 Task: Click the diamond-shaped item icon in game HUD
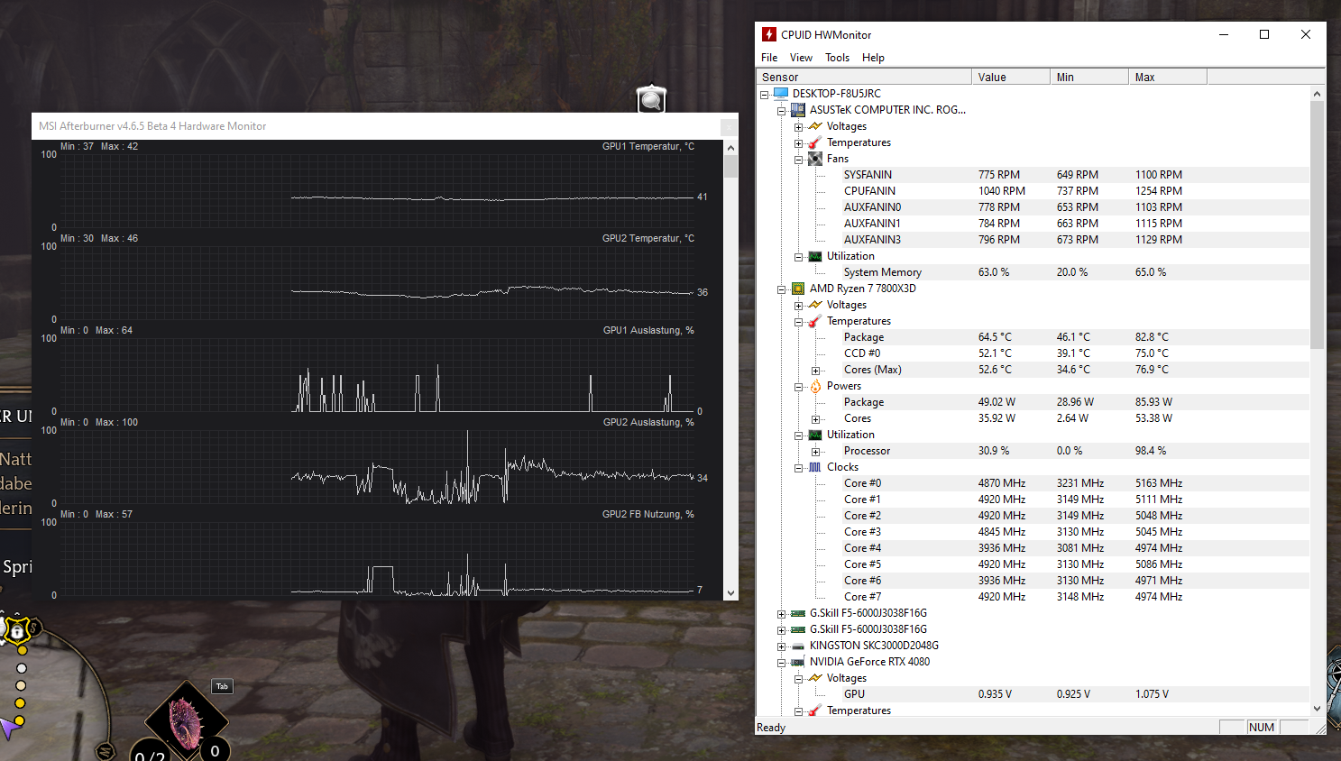pos(186,721)
